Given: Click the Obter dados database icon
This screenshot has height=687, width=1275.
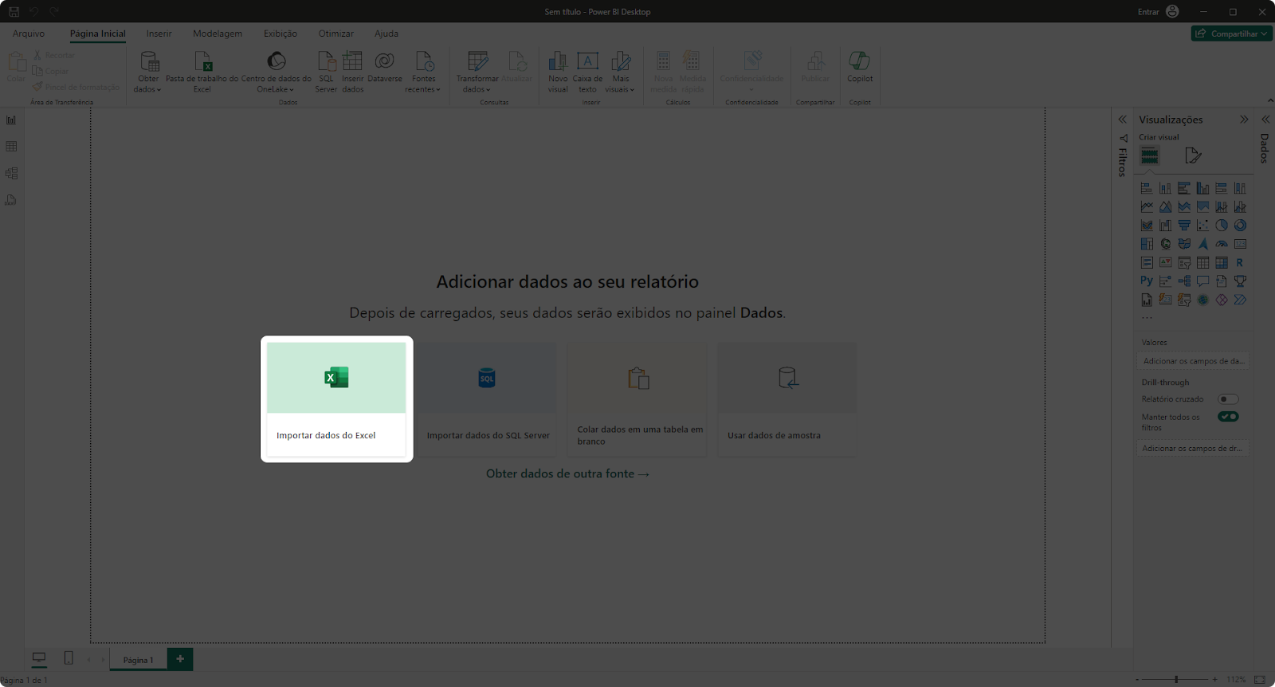Looking at the screenshot, I should (149, 61).
